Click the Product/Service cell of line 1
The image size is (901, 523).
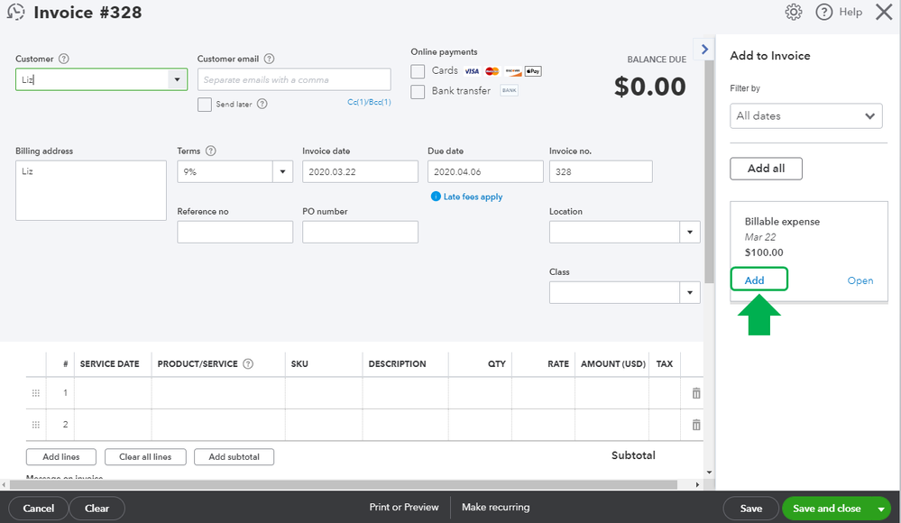point(218,393)
